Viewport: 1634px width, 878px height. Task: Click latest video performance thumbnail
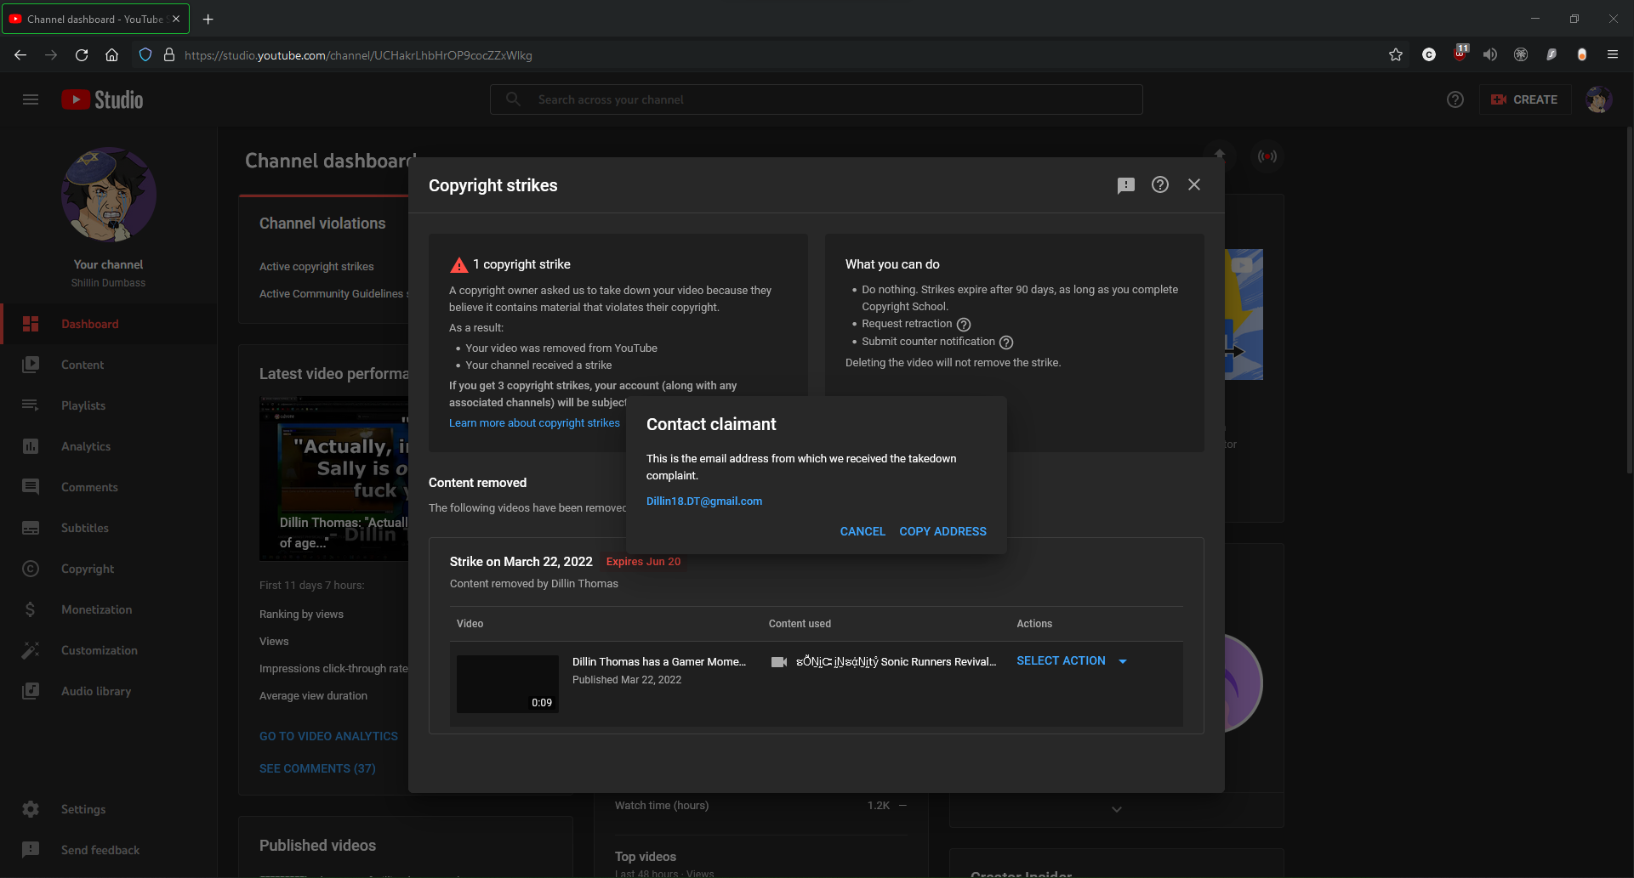click(333, 479)
